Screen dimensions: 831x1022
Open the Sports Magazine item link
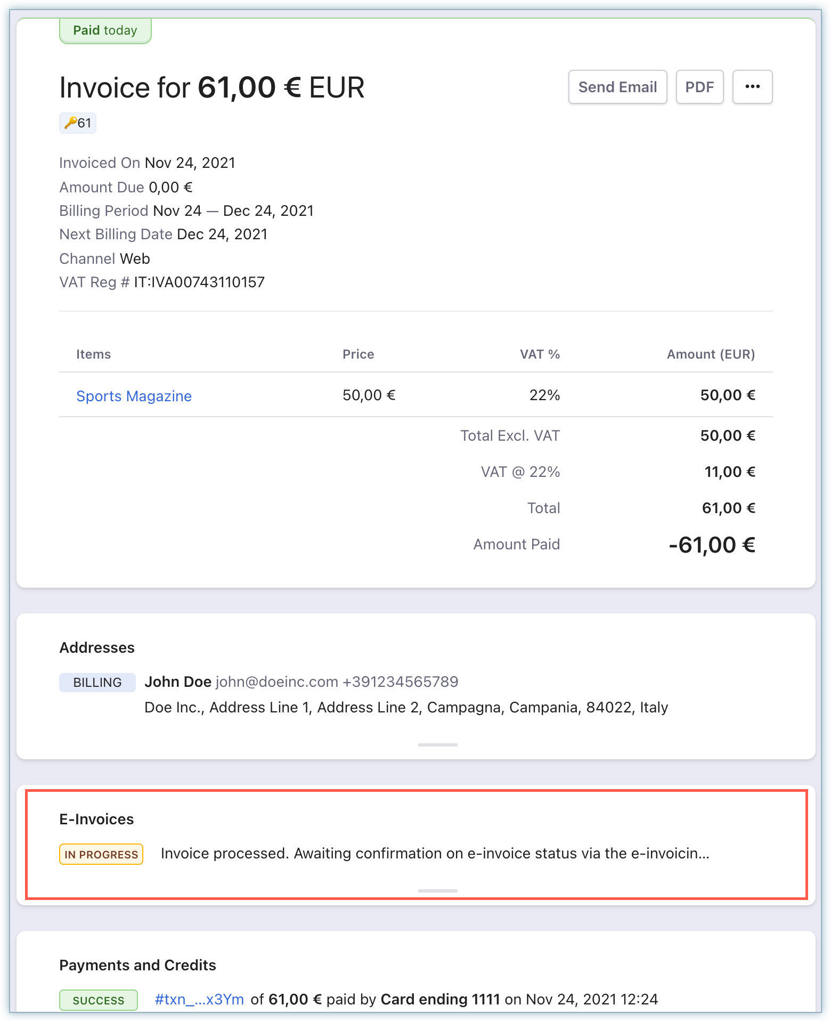click(x=134, y=396)
